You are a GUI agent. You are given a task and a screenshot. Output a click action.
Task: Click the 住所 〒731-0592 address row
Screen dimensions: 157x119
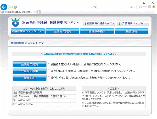pyautogui.click(x=44, y=96)
